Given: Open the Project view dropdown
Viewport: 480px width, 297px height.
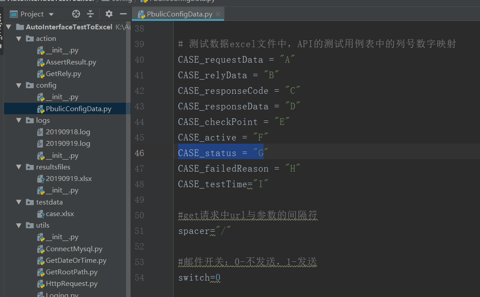Looking at the screenshot, I should point(51,14).
